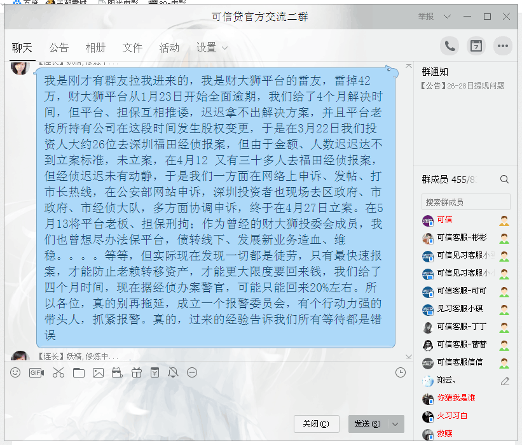Screen dimensions: 522x445
Task: Open the gift box icon
Action: tap(137, 372)
